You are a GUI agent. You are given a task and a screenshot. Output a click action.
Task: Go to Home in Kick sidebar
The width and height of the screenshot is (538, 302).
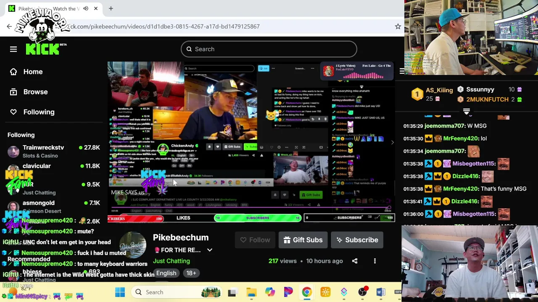pyautogui.click(x=33, y=72)
